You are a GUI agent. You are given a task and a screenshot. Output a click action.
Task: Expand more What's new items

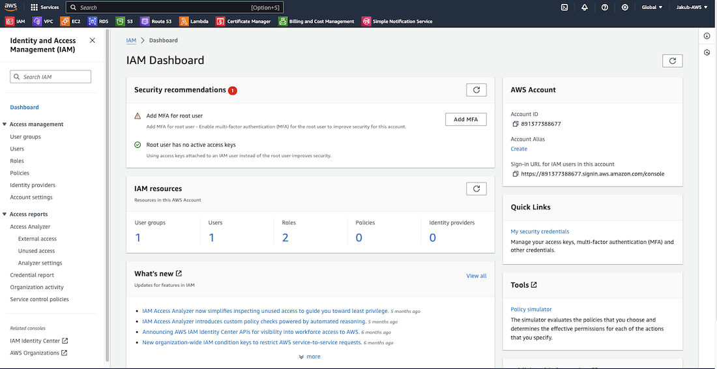click(310, 357)
